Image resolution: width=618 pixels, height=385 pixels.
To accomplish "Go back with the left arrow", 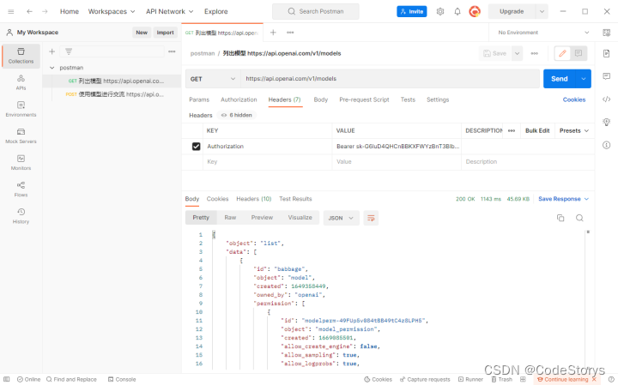I will click(29, 11).
